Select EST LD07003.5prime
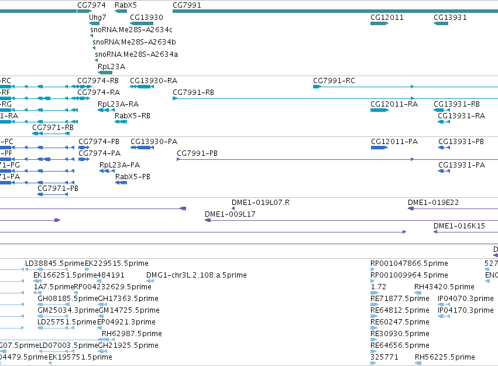The image size is (498, 366). pyautogui.click(x=68, y=346)
